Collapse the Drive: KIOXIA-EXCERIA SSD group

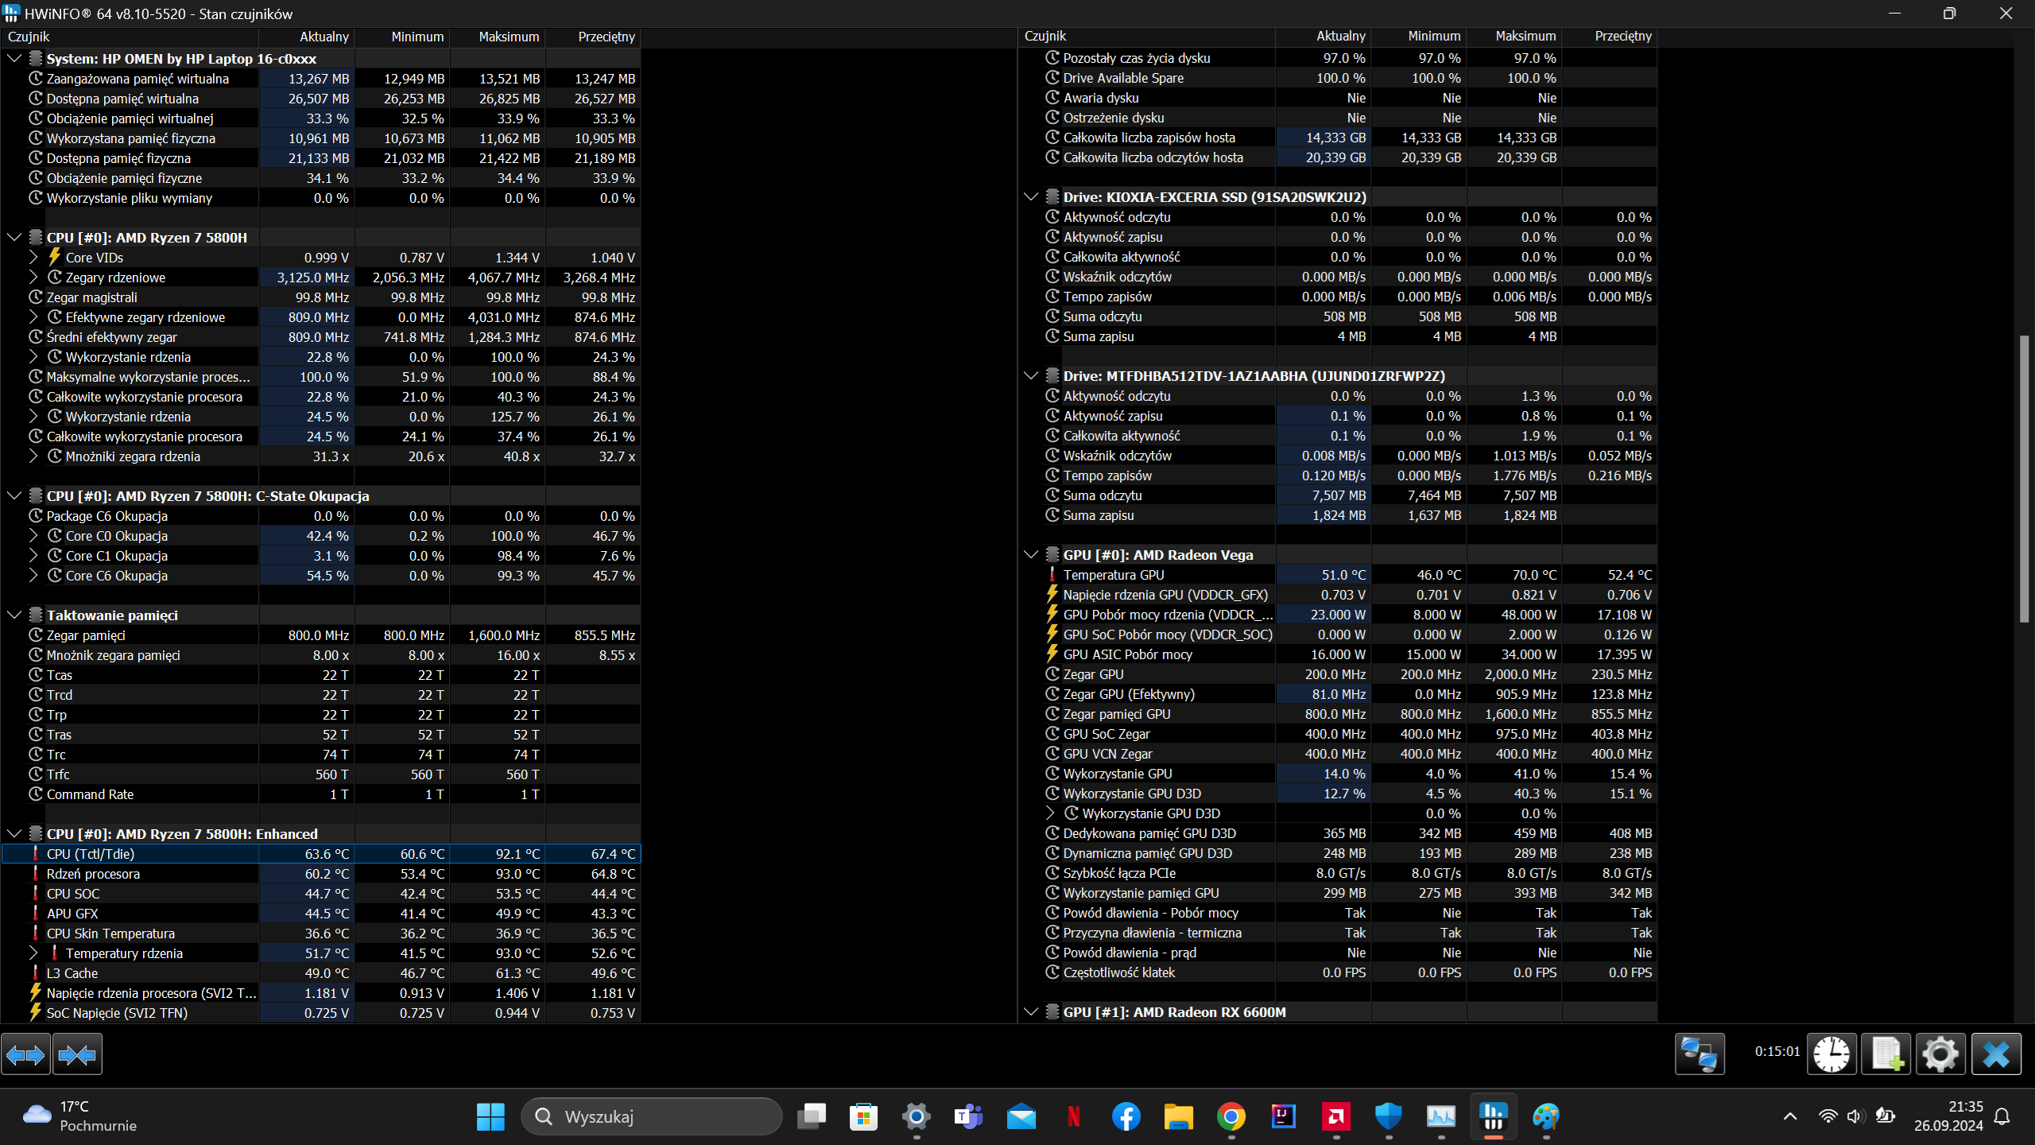click(1031, 196)
